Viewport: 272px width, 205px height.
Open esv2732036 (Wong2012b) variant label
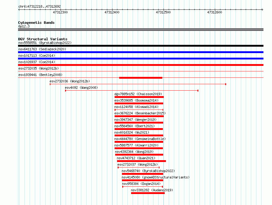point(70,81)
